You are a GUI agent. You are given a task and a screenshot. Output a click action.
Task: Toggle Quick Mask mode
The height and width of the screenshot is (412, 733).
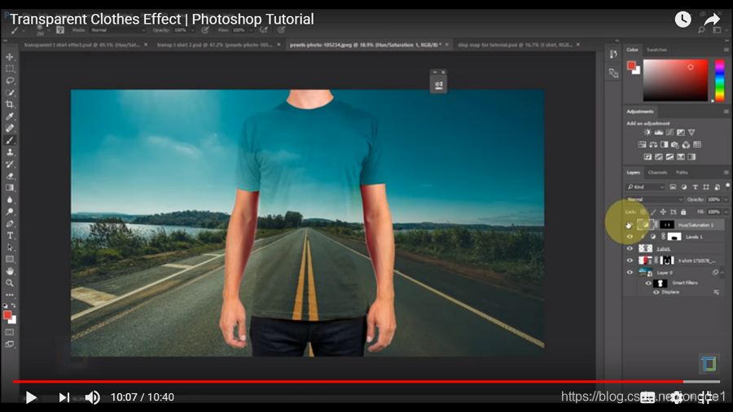click(x=10, y=332)
